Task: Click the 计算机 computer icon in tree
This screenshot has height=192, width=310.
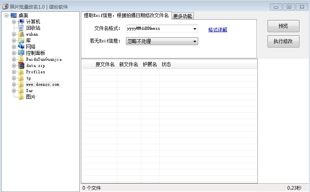Action: 21,22
